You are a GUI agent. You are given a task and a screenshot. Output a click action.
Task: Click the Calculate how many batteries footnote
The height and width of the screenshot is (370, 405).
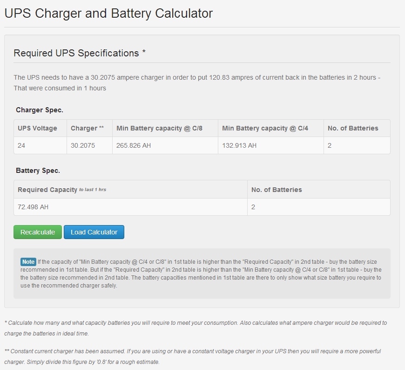[196, 328]
